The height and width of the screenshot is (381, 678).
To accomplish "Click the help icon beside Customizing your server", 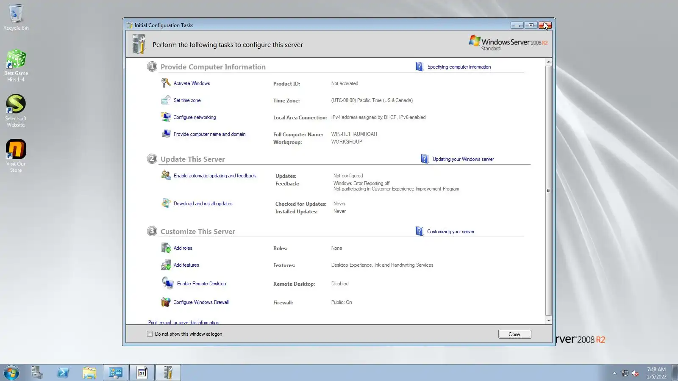I will tap(420, 231).
